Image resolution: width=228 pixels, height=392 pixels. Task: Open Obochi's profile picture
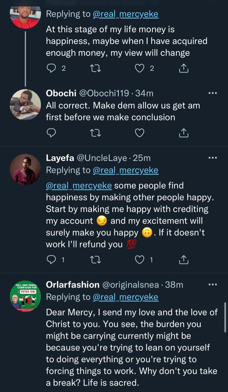click(25, 105)
